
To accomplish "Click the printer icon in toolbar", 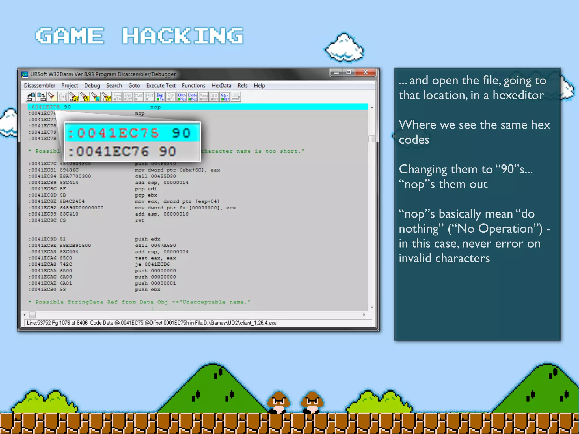I will tap(236, 97).
